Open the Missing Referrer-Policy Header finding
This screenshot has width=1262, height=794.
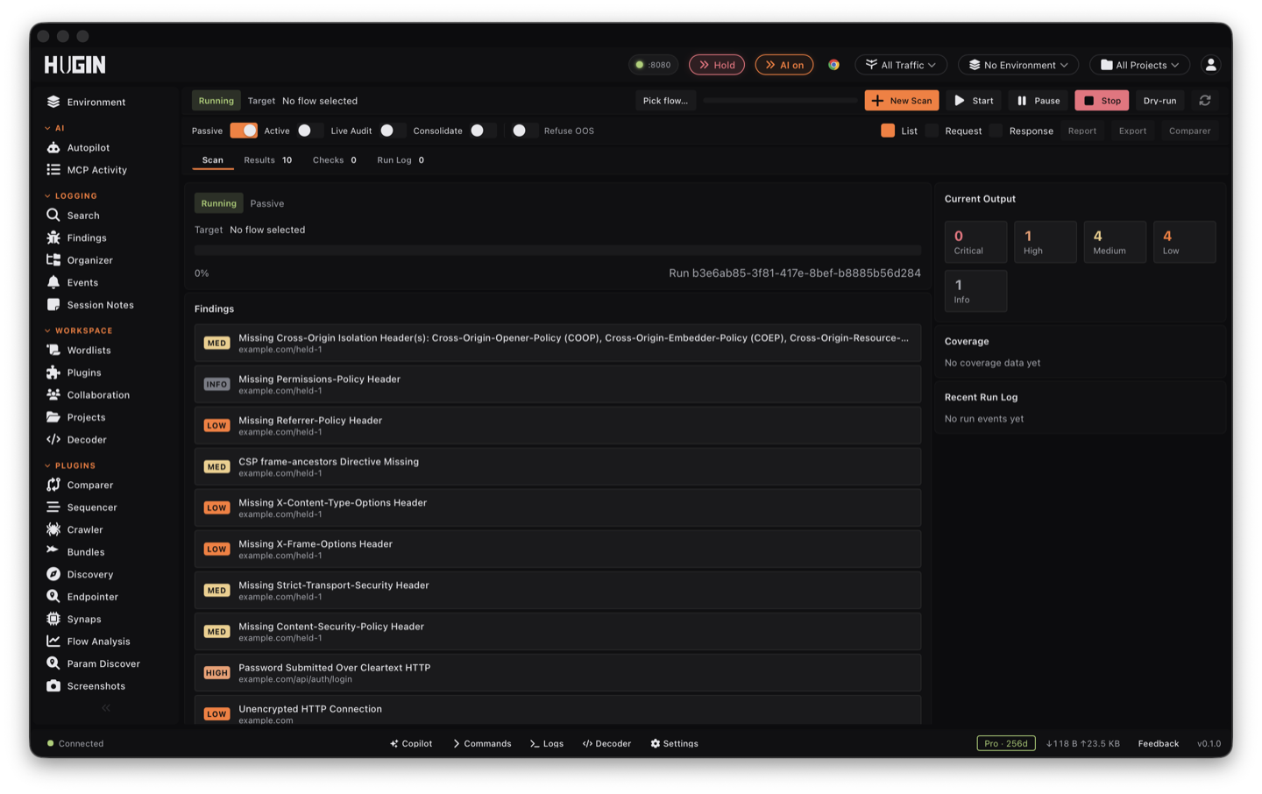(x=557, y=425)
